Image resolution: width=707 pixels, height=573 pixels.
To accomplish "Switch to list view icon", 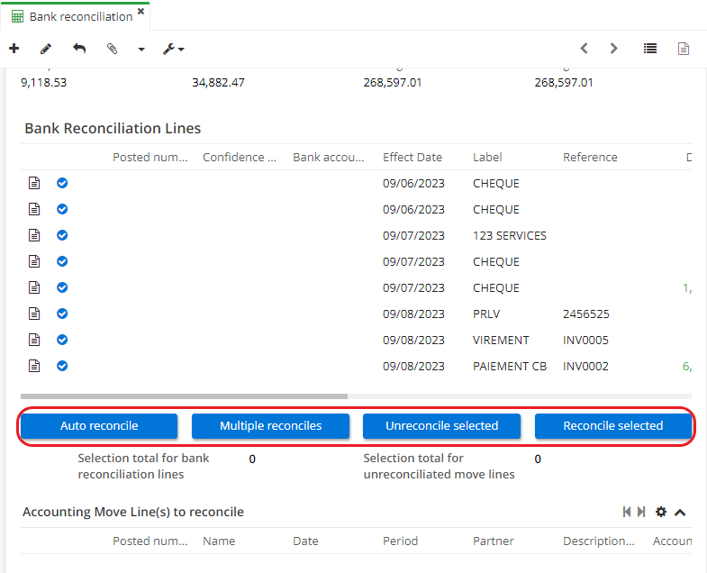I will [650, 49].
